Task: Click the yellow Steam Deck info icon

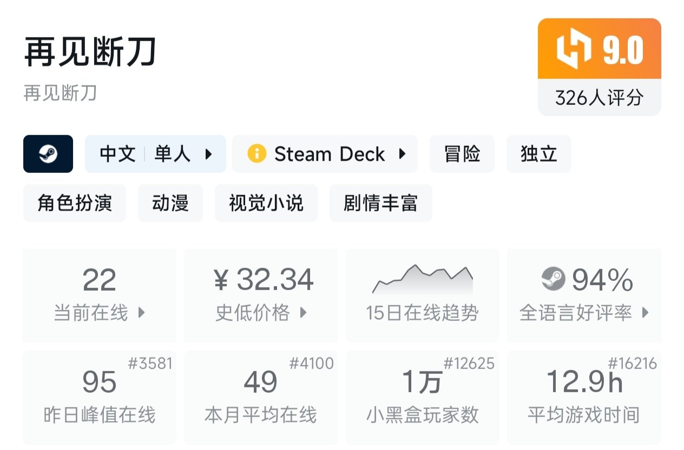Action: pyautogui.click(x=256, y=154)
